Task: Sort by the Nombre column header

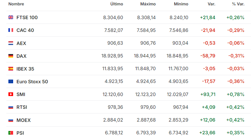Action: coord(16,4)
